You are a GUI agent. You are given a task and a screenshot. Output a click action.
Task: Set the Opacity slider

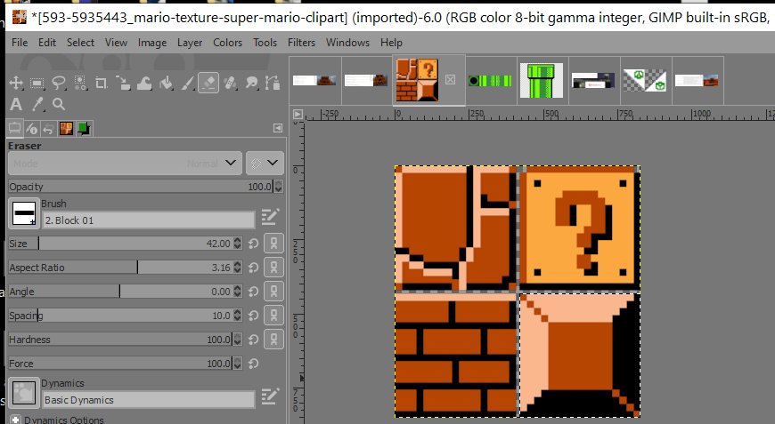tap(141, 187)
